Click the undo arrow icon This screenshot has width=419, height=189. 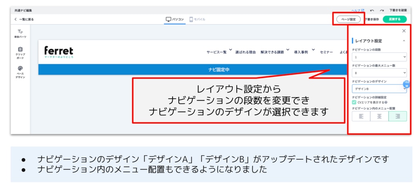372,10
